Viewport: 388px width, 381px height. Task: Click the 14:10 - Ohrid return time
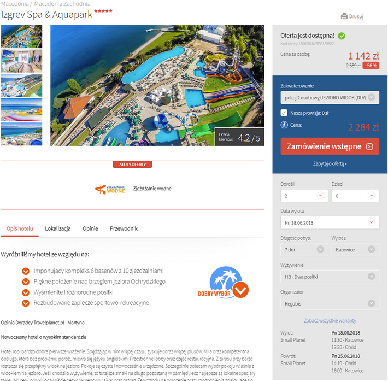click(344, 364)
